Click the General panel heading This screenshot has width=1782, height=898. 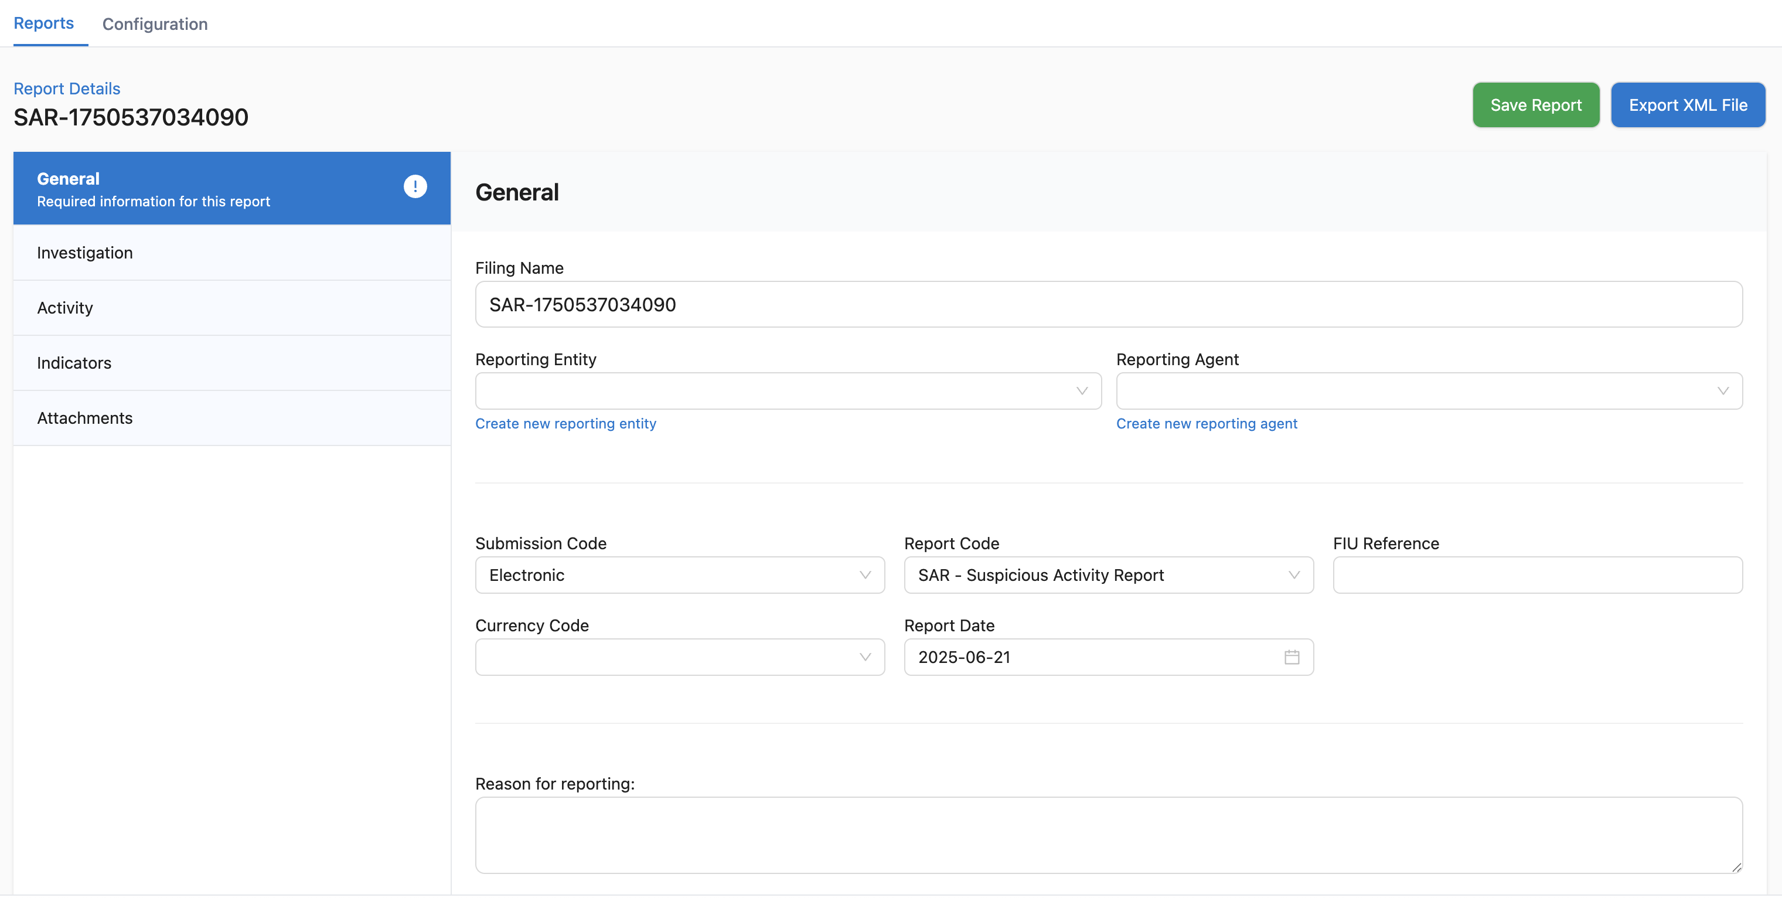tap(517, 192)
